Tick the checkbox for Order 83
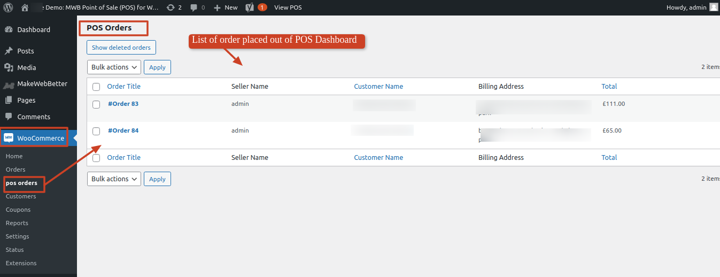Screen dimensions: 720x277 click(x=96, y=104)
